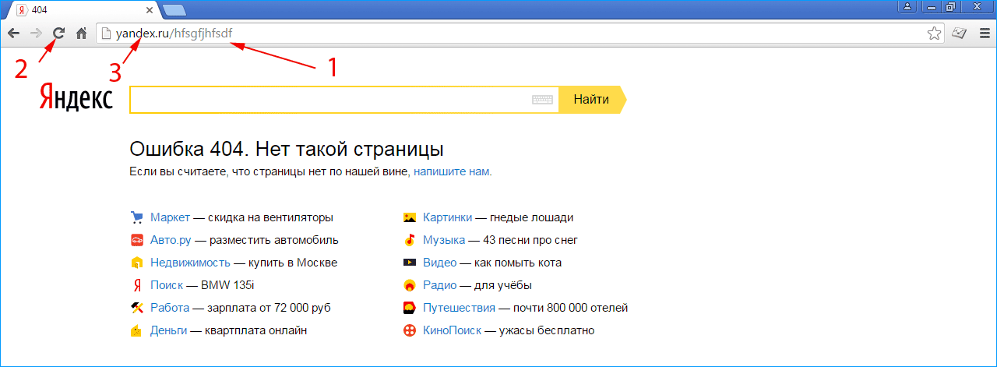Open the Chrome hamburger menu

[985, 33]
